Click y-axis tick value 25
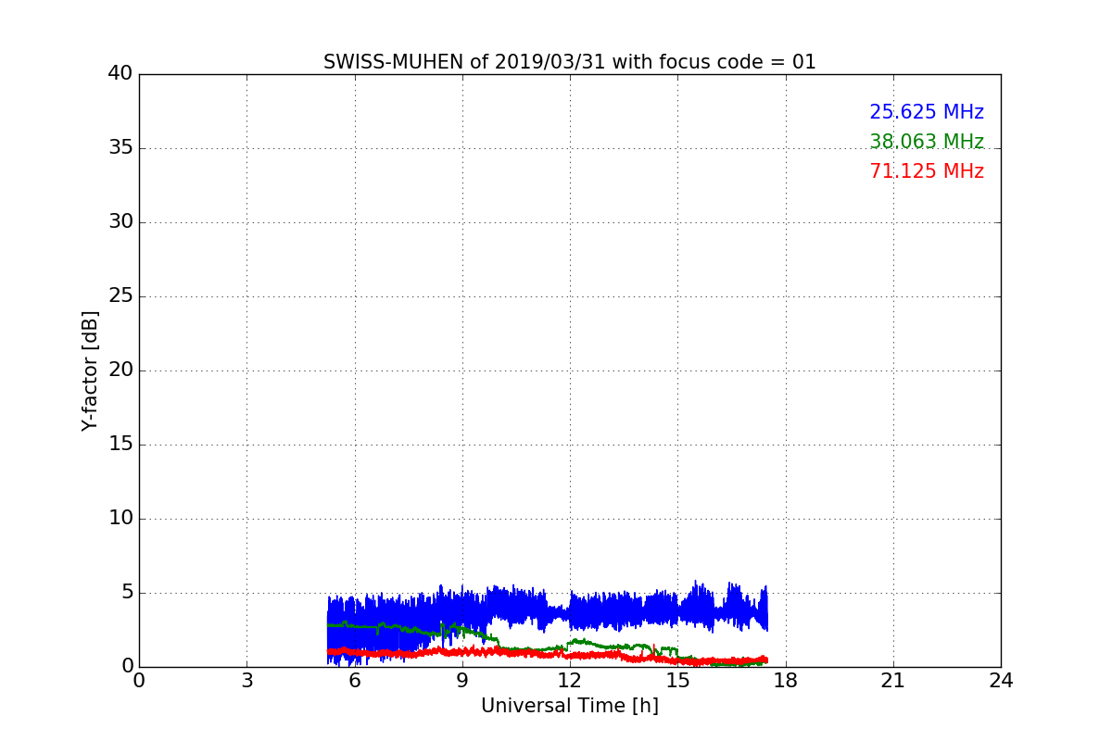 pyautogui.click(x=120, y=295)
